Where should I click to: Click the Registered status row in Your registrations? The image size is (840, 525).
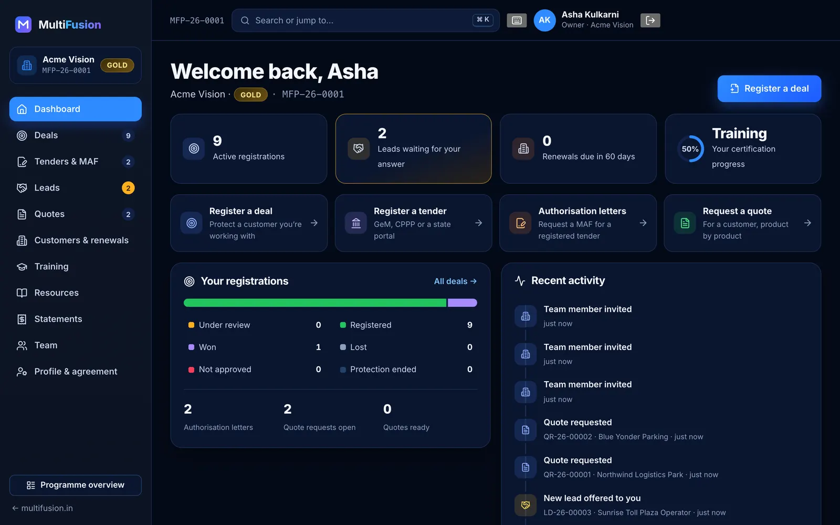pos(406,325)
